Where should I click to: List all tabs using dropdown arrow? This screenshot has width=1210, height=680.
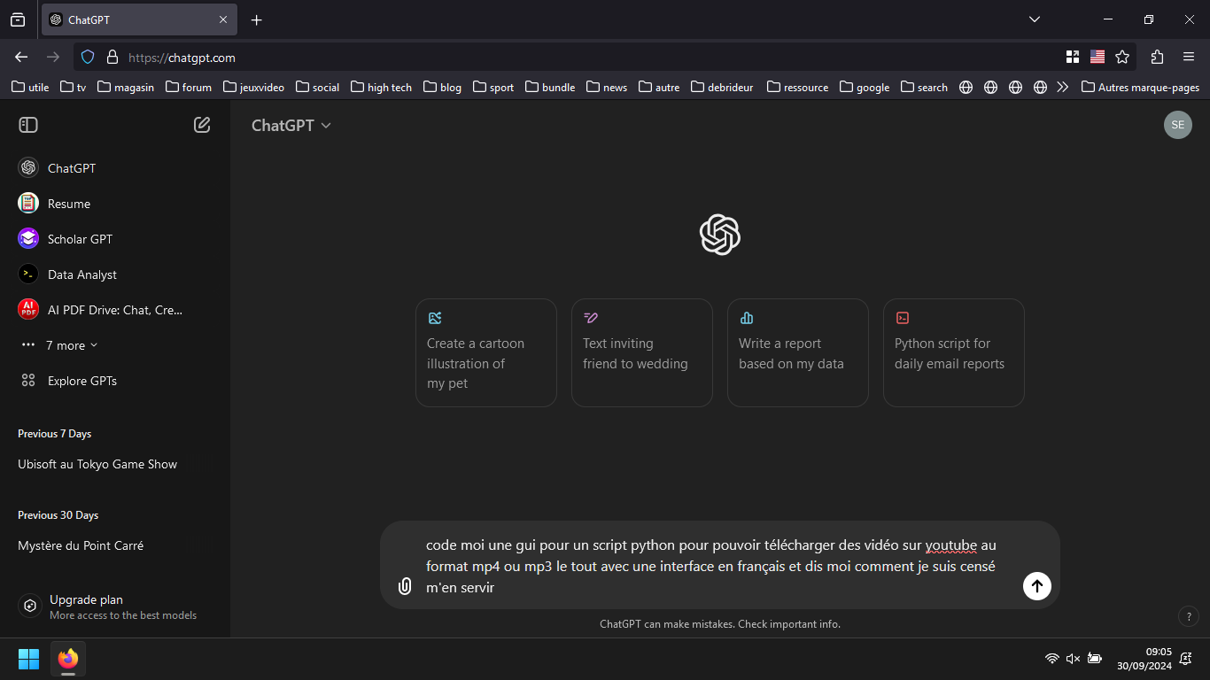1034,19
